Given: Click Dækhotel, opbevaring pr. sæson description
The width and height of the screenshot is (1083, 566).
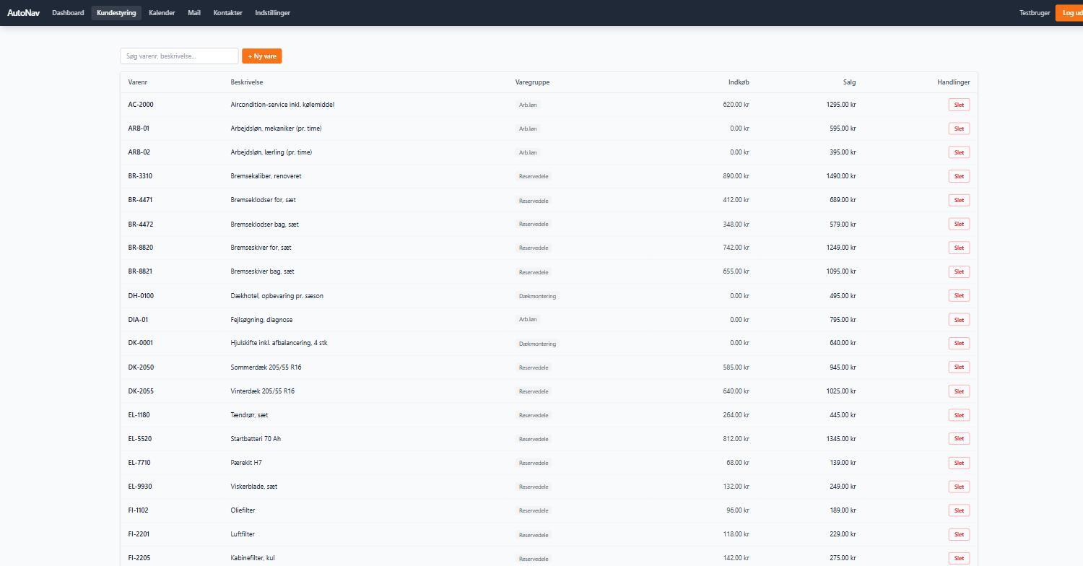Looking at the screenshot, I should click(277, 295).
